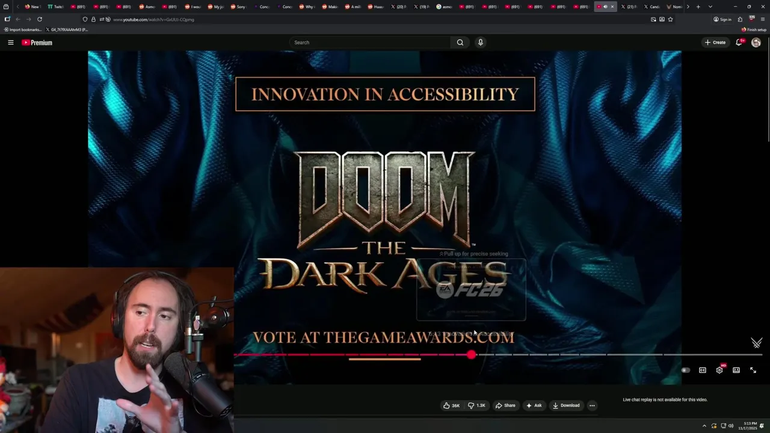This screenshot has height=433, width=770.
Task: Click the Ask AI button
Action: coord(534,405)
